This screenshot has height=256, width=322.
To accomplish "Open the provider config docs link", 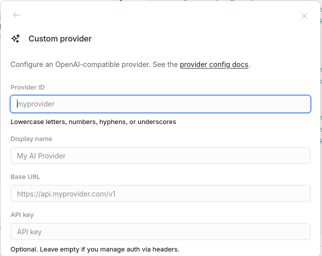I will pos(214,64).
